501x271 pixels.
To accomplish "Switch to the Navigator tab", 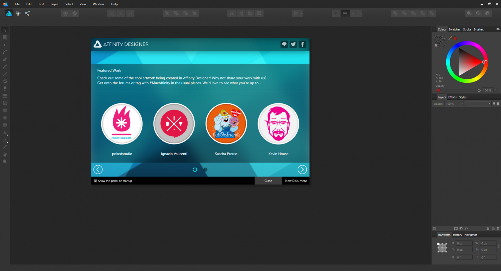I will coord(471,235).
